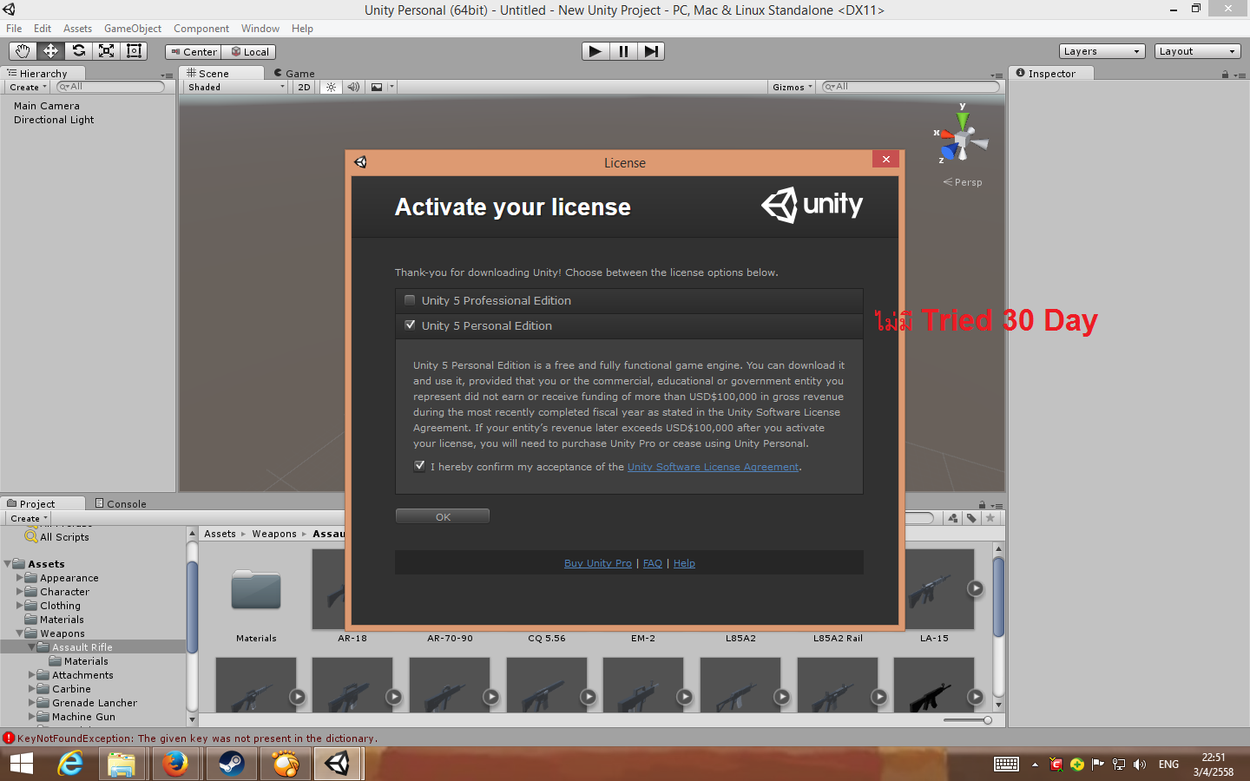The height and width of the screenshot is (781, 1250).
Task: Click the Play button
Action: (595, 51)
